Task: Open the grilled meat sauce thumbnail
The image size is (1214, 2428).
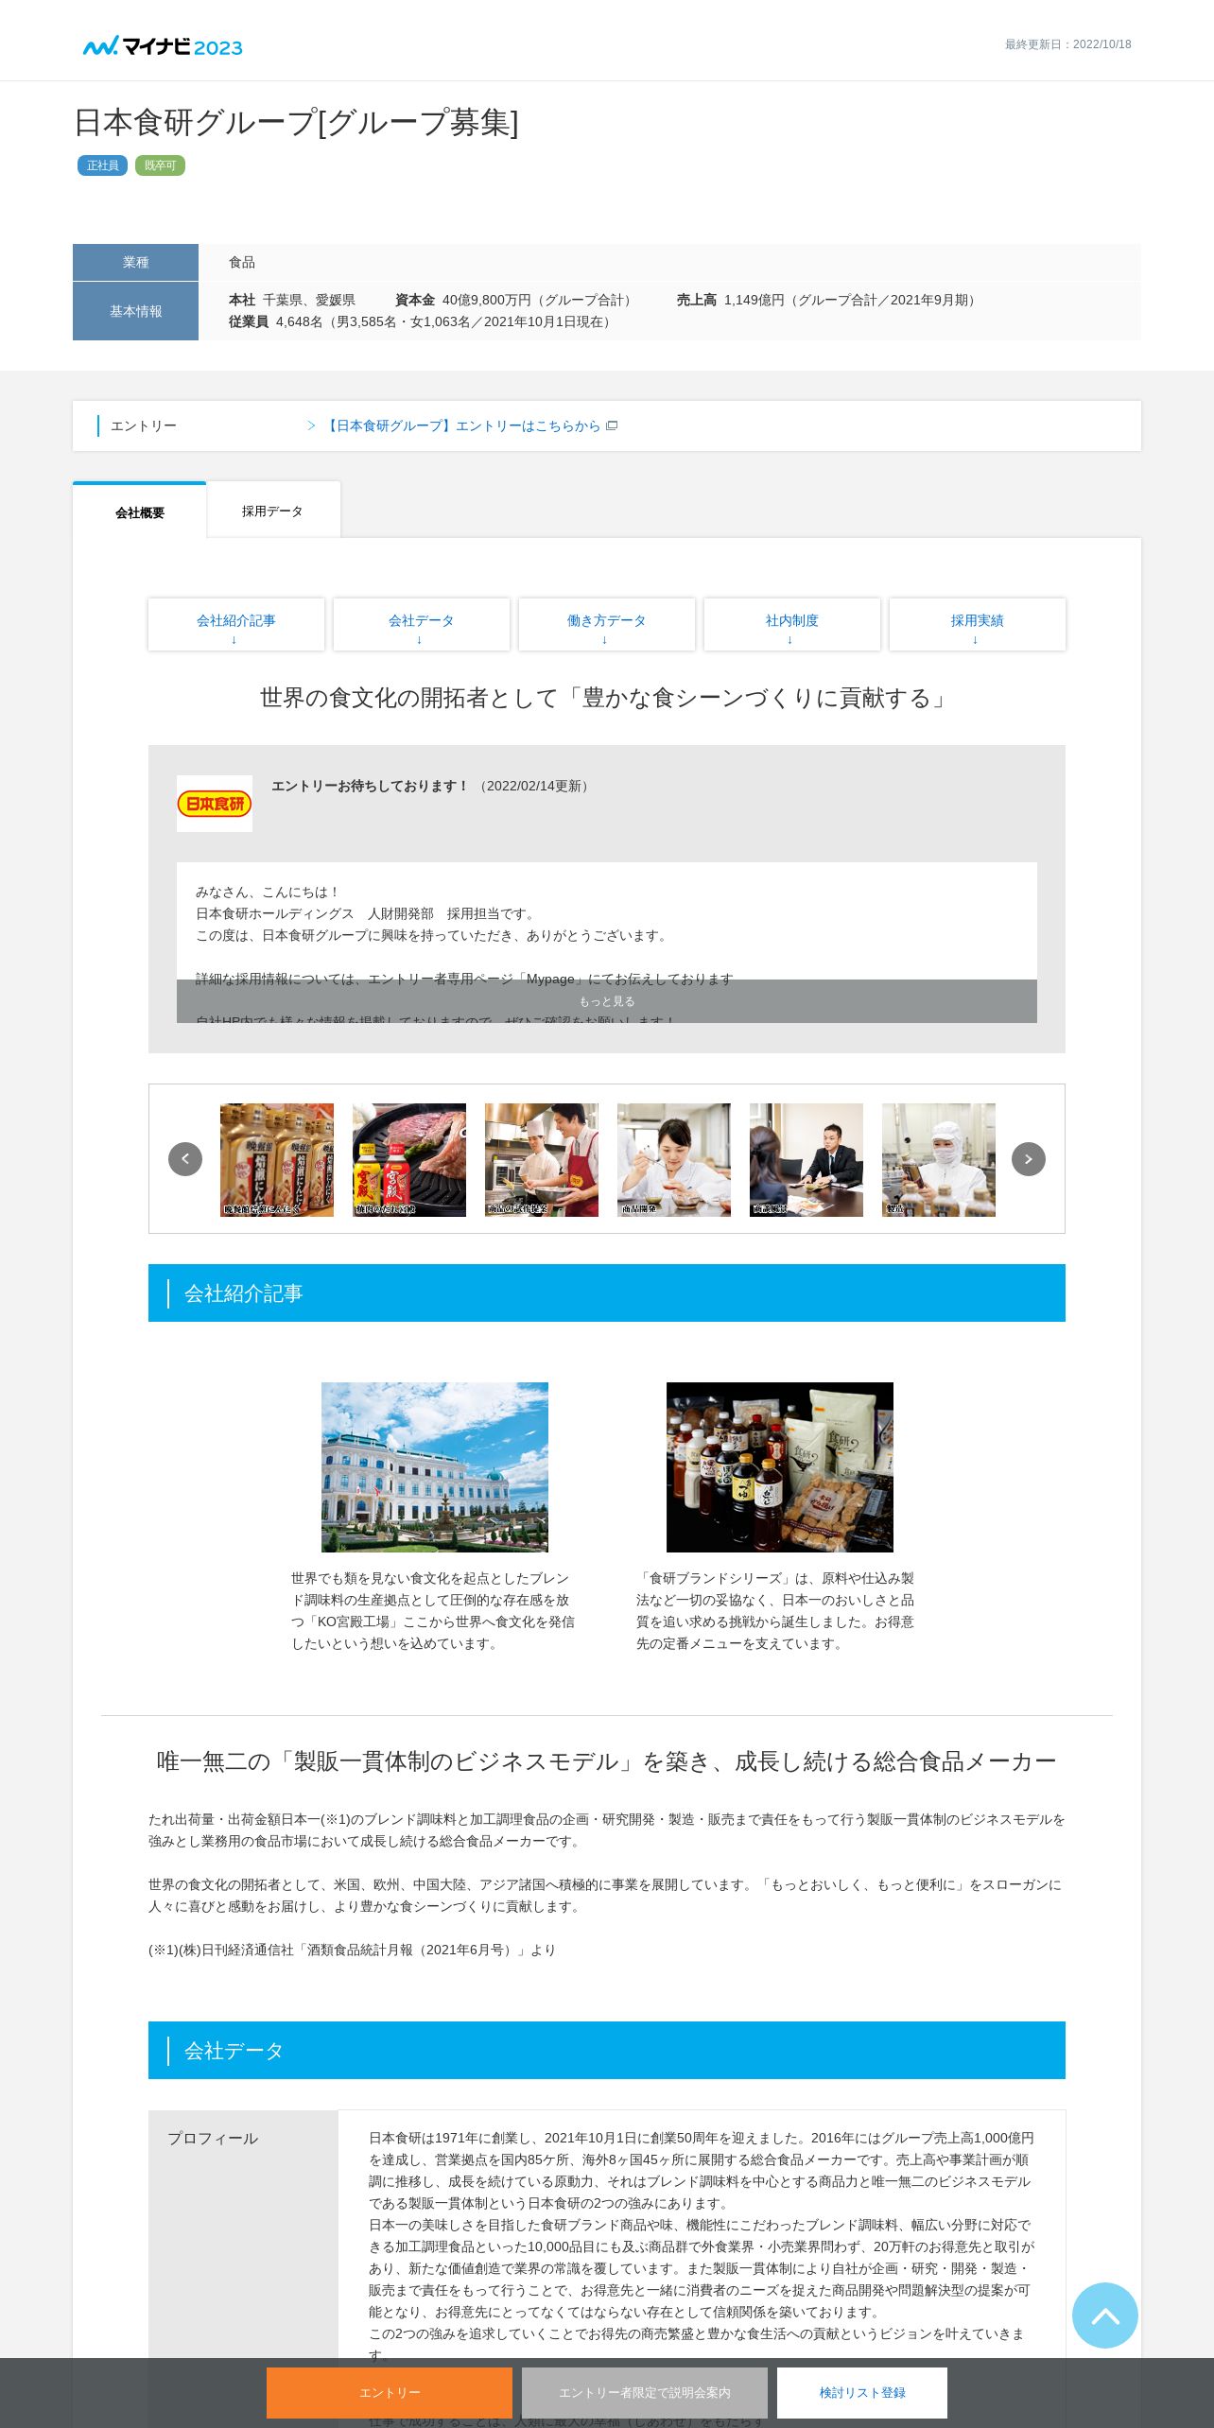Action: (409, 1160)
